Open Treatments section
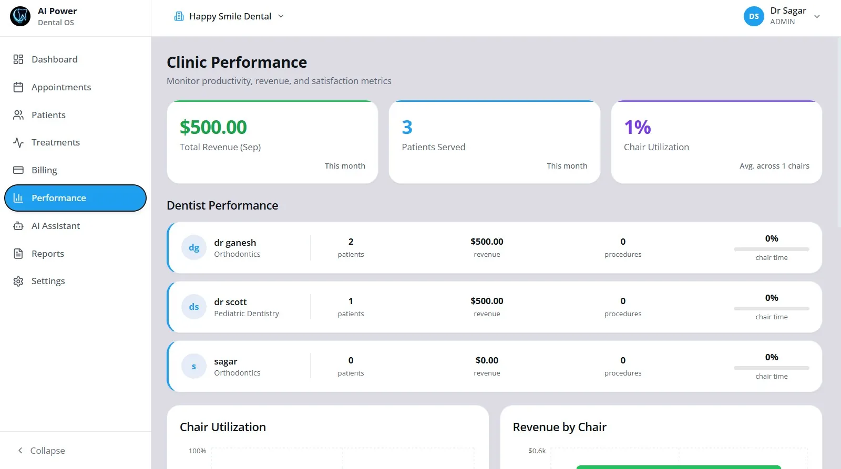 point(75,142)
